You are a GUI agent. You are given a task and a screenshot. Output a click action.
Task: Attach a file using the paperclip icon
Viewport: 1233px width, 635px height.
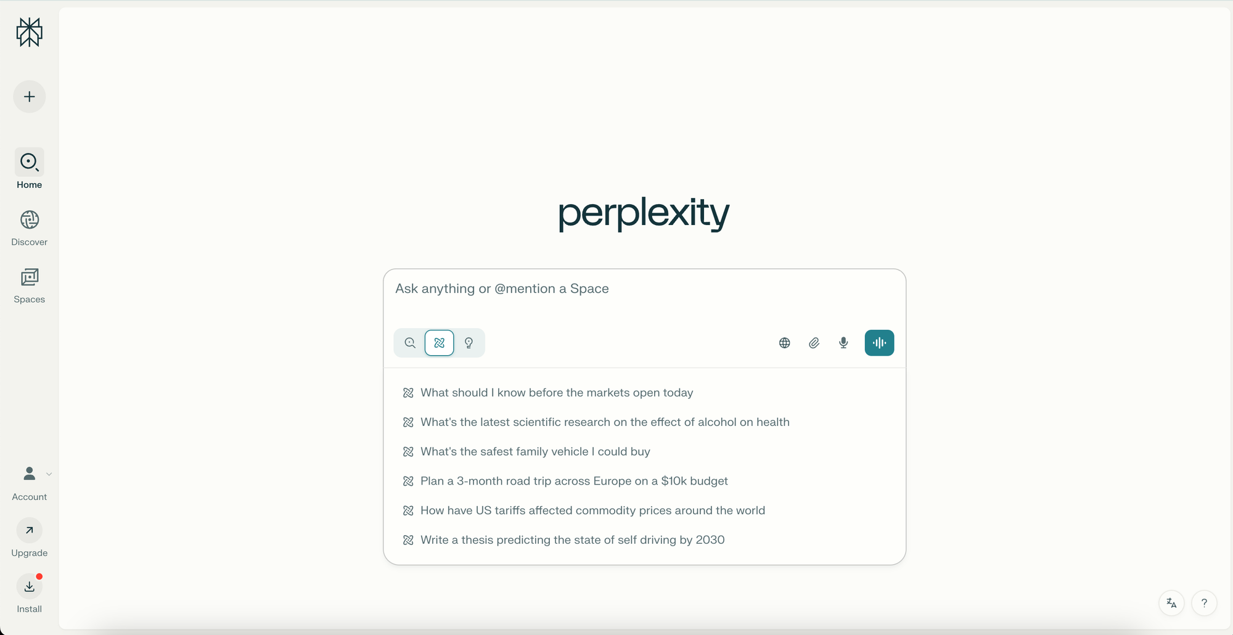pos(814,343)
